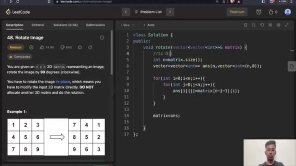
Task: Click on 'matrix=ans;' code line
Action: (166, 116)
